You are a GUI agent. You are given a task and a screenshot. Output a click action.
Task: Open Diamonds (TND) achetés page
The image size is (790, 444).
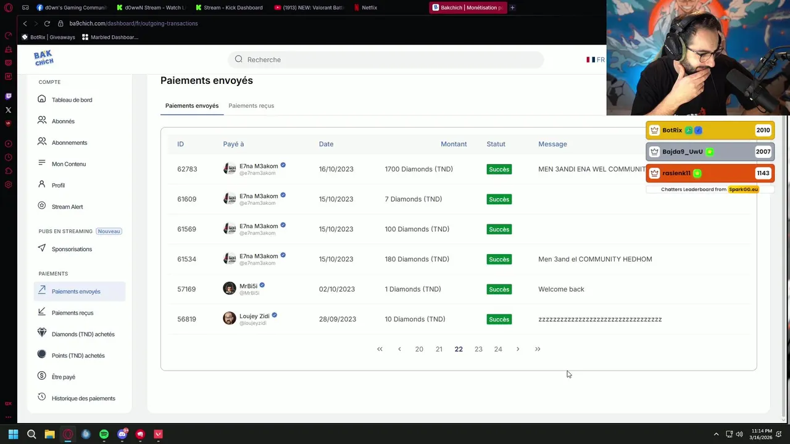pos(83,334)
